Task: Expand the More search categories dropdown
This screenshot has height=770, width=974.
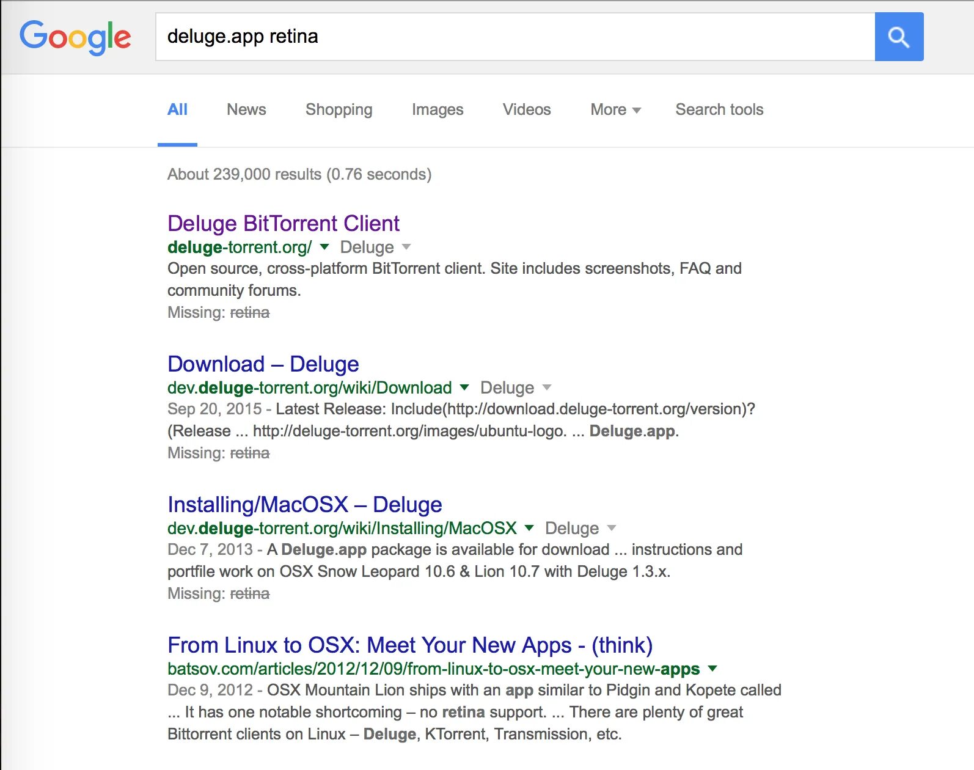Action: coord(615,109)
